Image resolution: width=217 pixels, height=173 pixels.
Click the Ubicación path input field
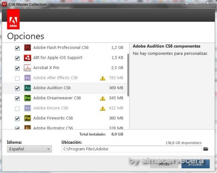(x=132, y=149)
